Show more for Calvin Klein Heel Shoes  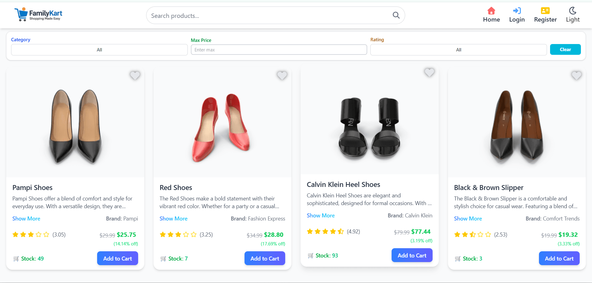point(321,216)
